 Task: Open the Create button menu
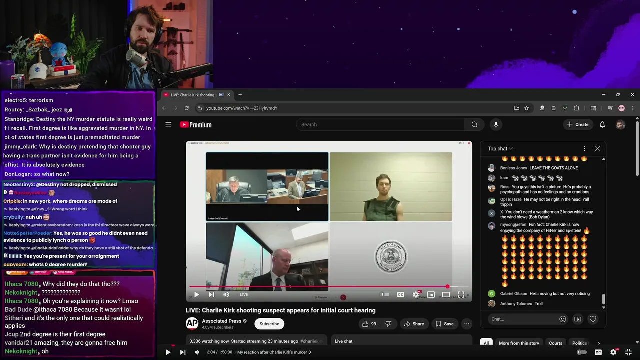578,124
